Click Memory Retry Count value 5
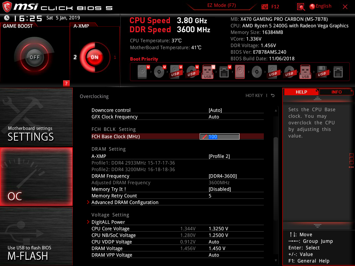This screenshot has width=355, height=266. [210, 196]
